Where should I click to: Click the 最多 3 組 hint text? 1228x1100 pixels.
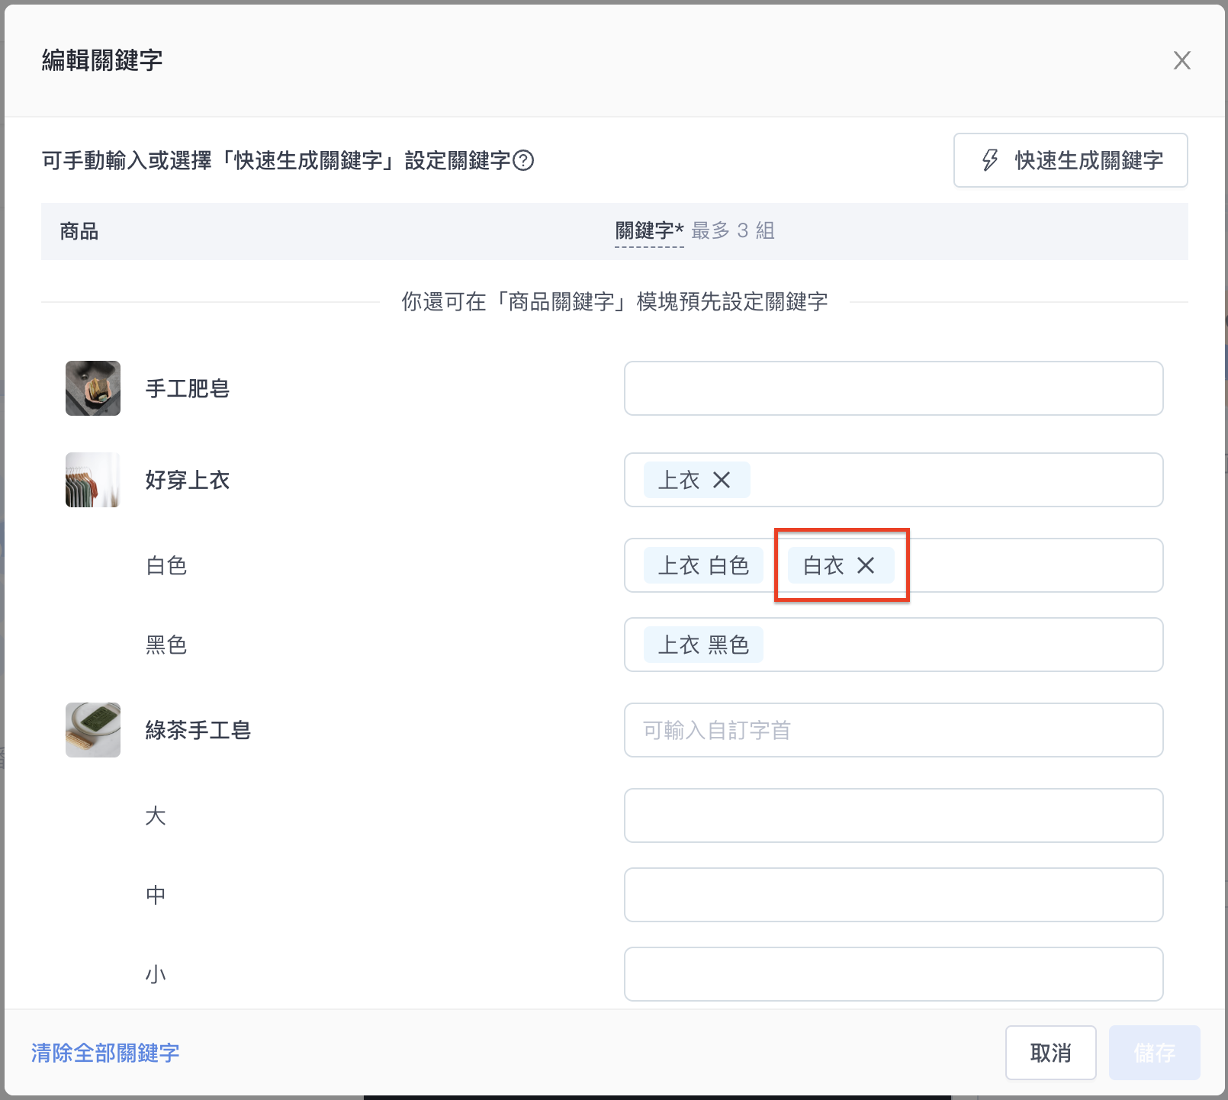[x=733, y=230]
